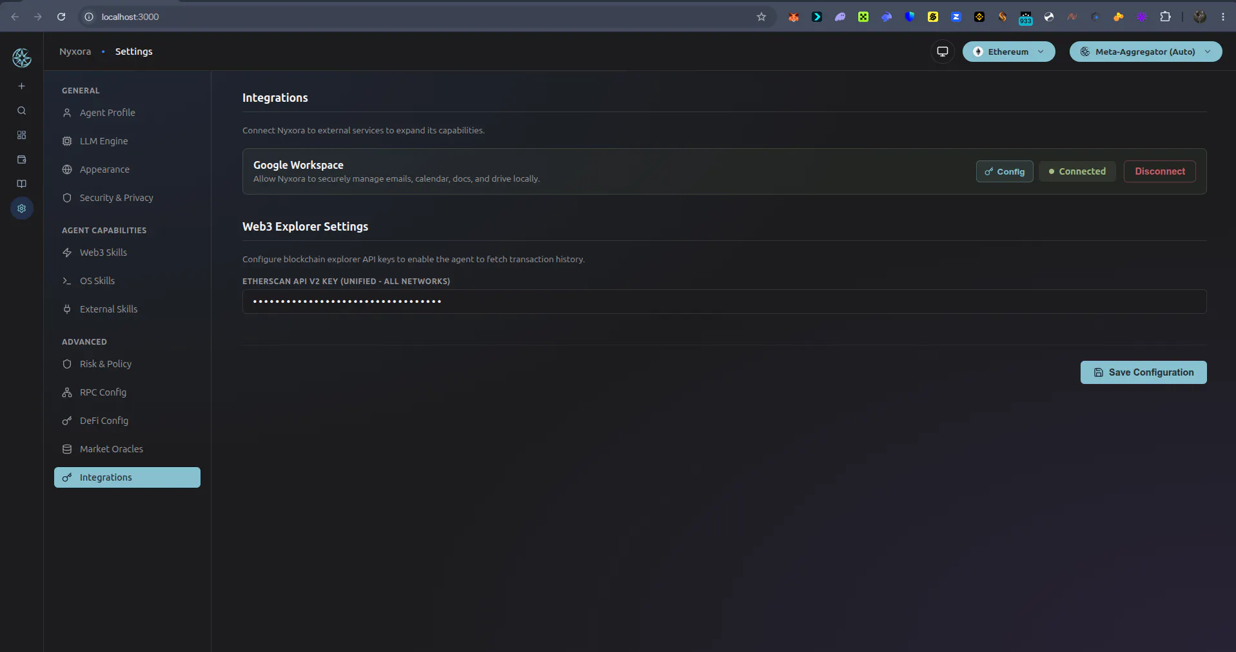
Task: Click the ETHERSCAN API V2 KEY label
Action: pos(346,282)
